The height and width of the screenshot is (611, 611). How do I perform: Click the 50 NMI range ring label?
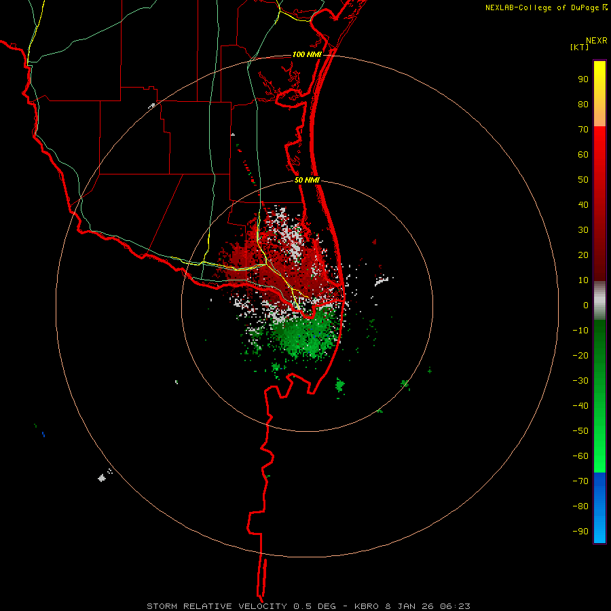click(x=307, y=180)
